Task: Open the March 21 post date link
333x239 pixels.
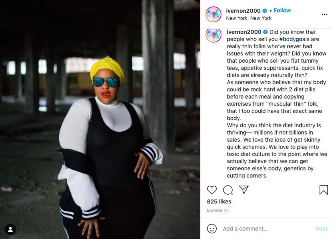Action: 217,211
